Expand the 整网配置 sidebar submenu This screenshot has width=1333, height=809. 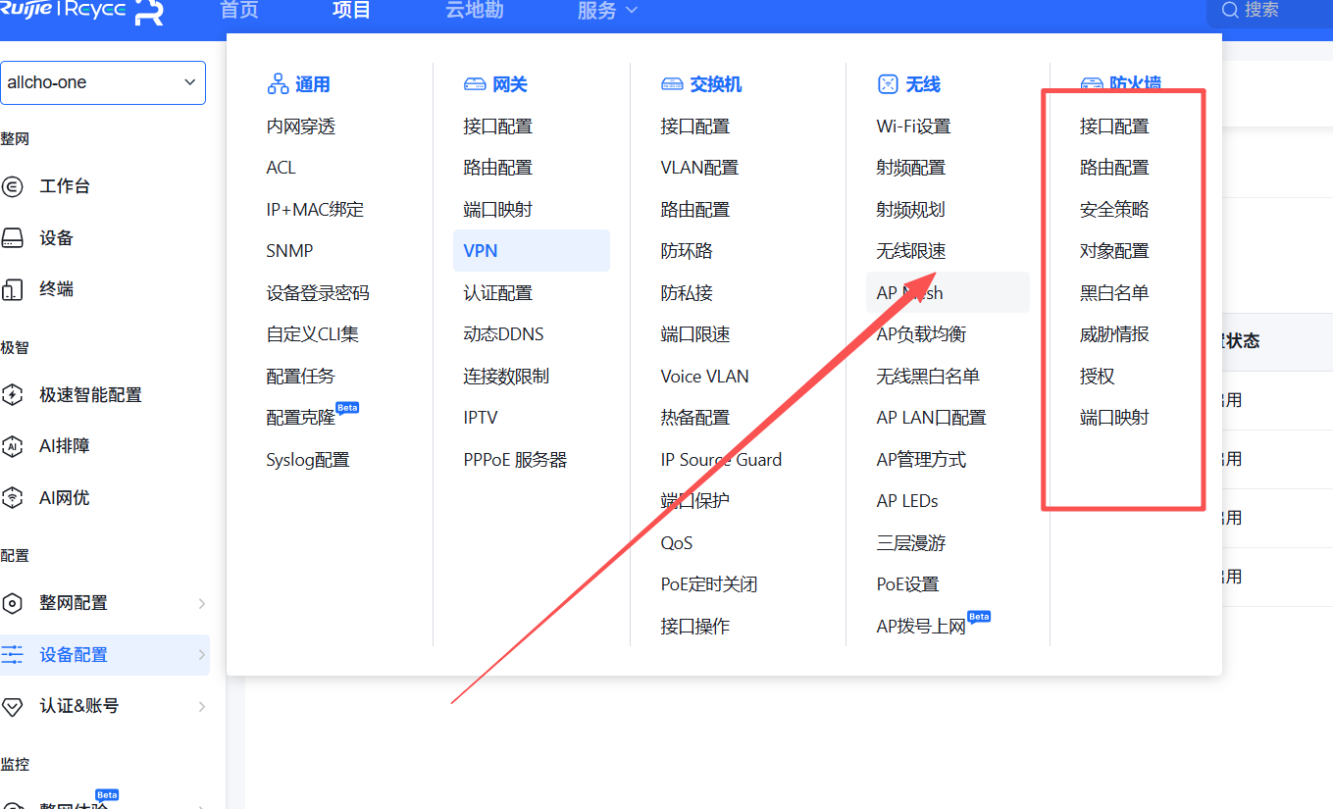202,603
